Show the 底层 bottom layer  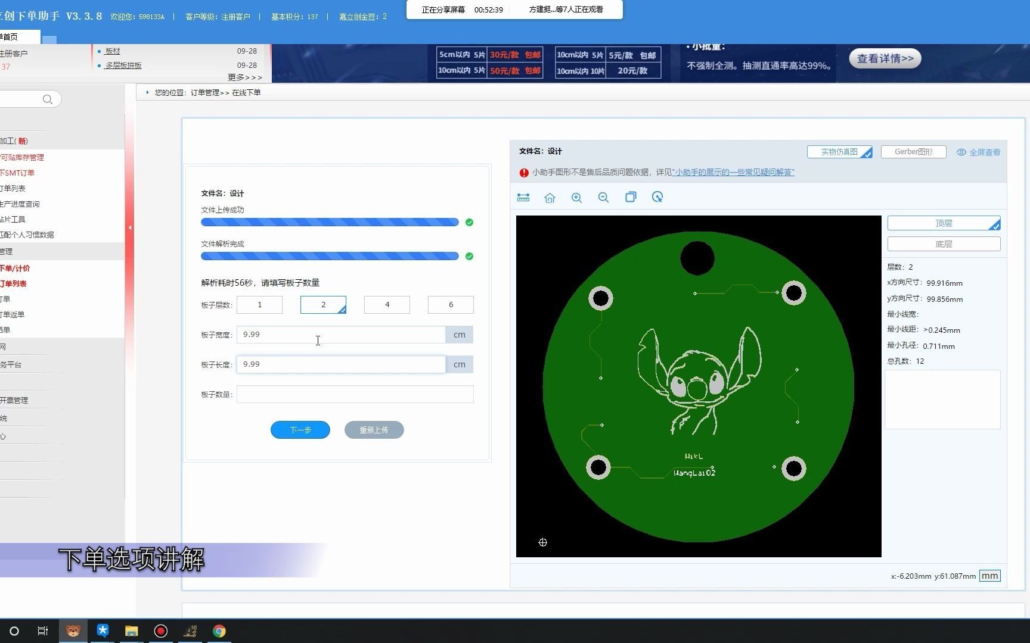pos(944,244)
